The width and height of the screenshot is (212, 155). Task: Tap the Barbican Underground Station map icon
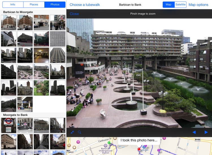[105, 146]
